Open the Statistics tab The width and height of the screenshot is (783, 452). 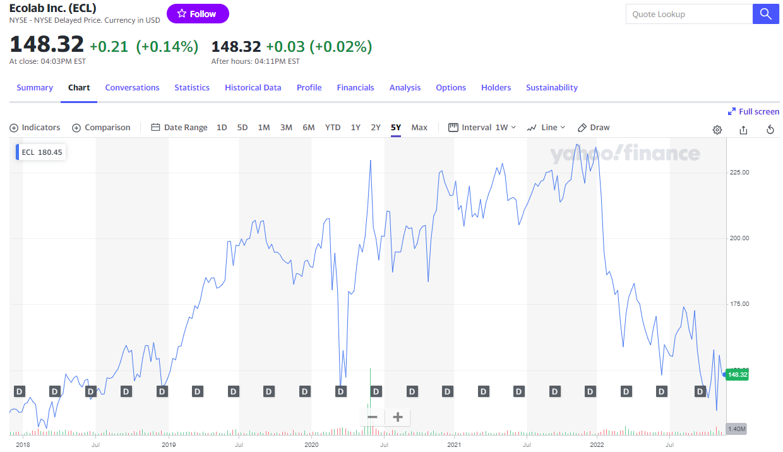point(192,88)
